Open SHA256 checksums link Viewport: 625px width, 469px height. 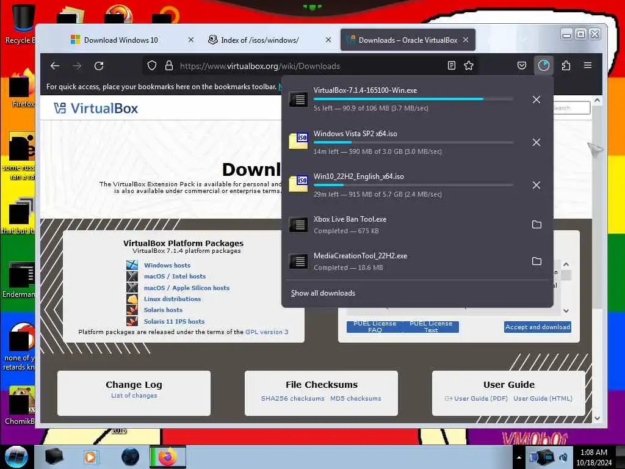pos(293,398)
